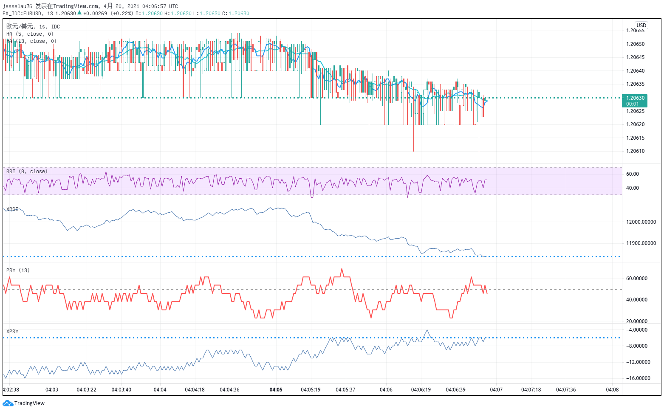Screen dimensions: 664x411
Task: Click the 1.20645 price axis label
Action: click(635, 57)
